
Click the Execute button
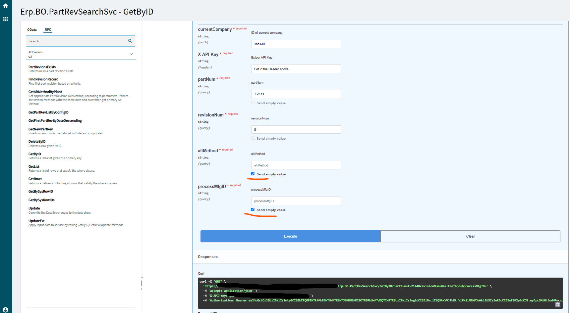290,236
